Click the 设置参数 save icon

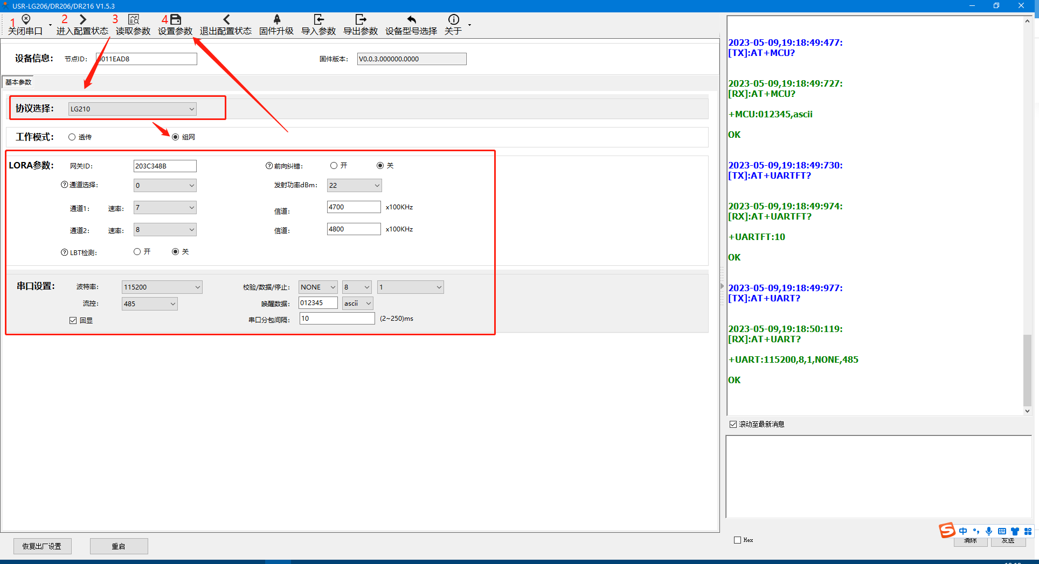pyautogui.click(x=175, y=20)
